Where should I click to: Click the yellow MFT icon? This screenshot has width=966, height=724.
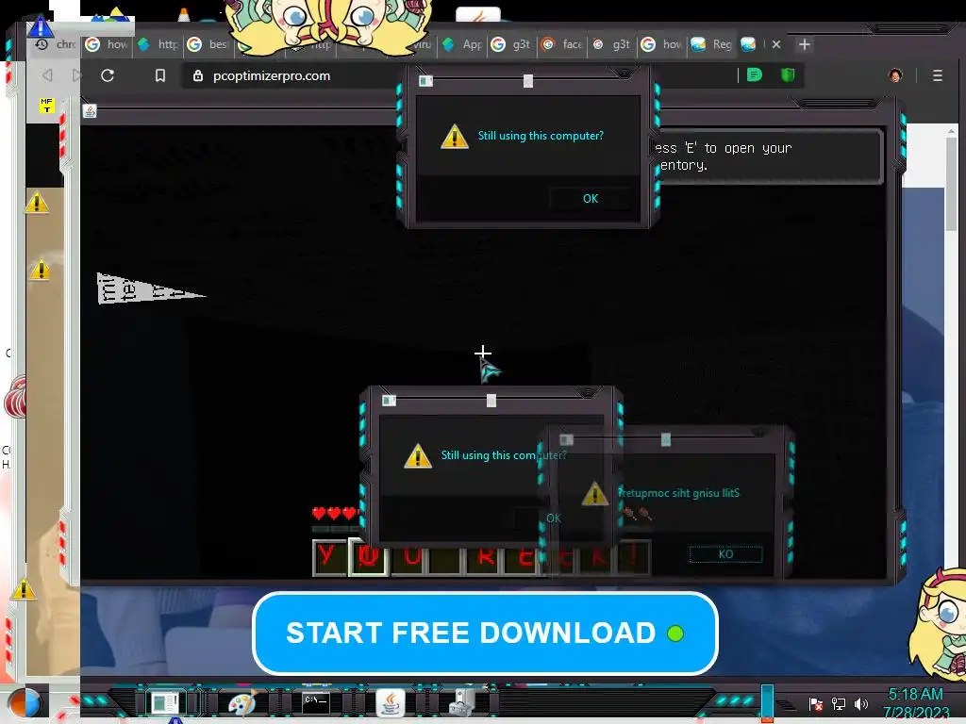pyautogui.click(x=47, y=106)
